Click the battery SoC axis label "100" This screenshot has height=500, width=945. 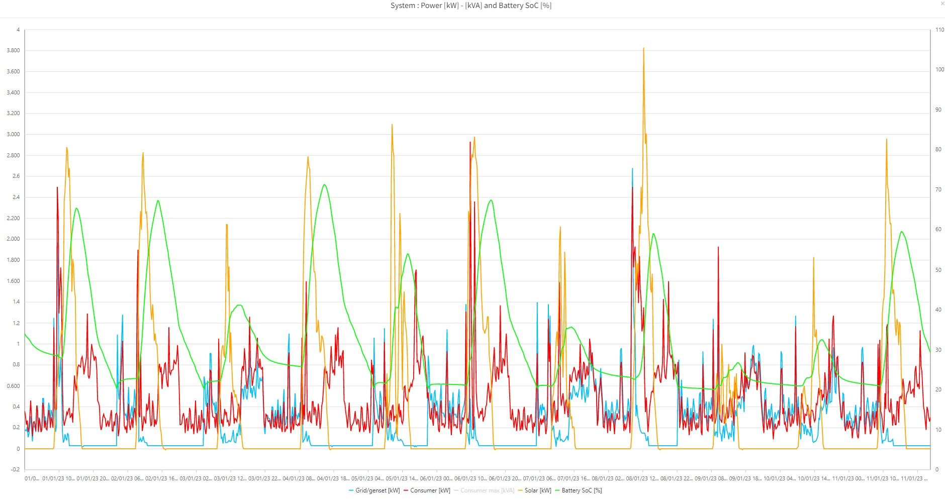[x=939, y=69]
